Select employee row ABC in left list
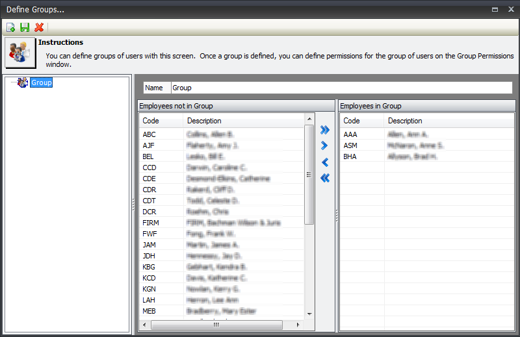Image resolution: width=520 pixels, height=337 pixels. (x=149, y=134)
